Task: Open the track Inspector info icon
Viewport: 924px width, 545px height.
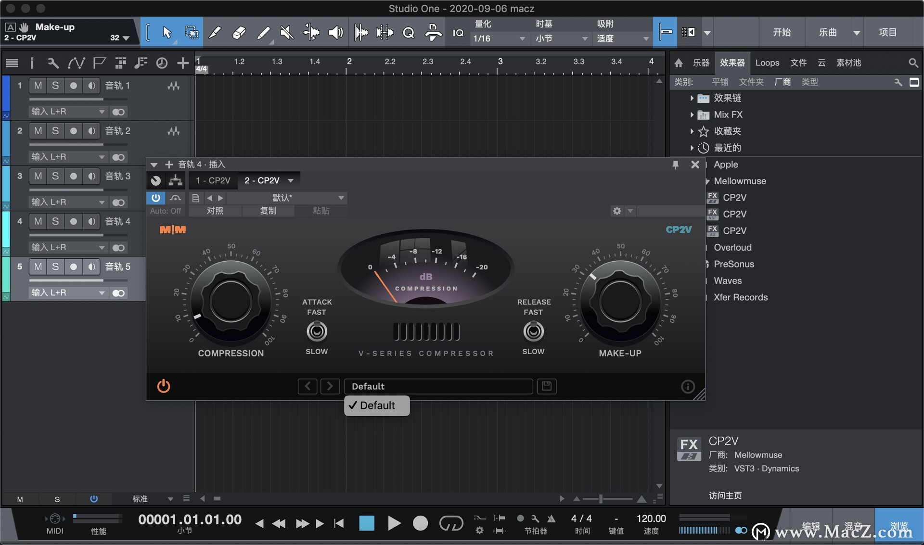Action: (32, 63)
